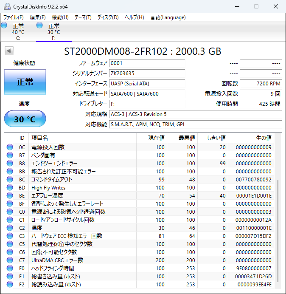Click the power-on count field 9 回
The width and height of the screenshot is (286, 294).
tap(261, 94)
